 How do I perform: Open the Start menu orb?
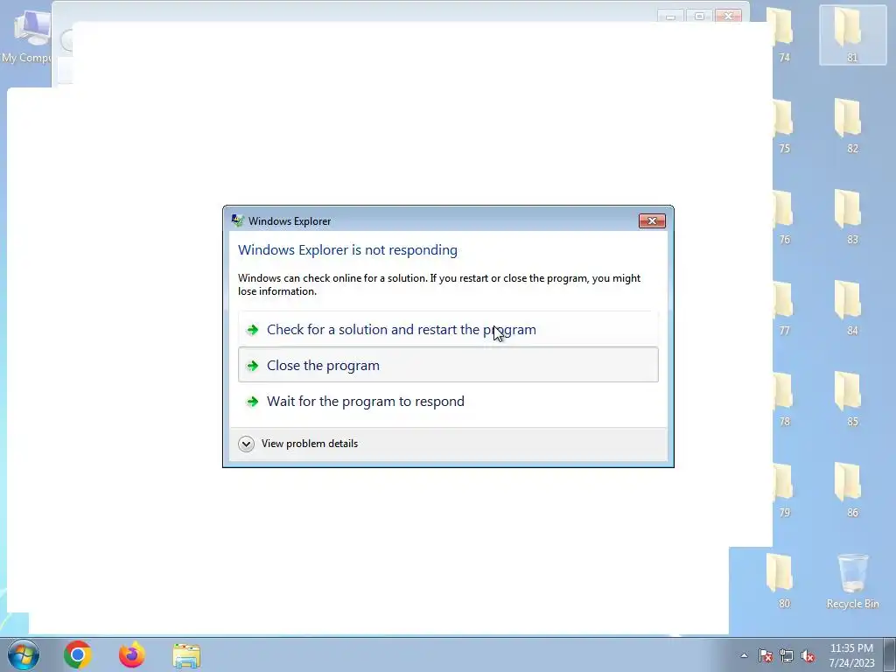pos(24,654)
